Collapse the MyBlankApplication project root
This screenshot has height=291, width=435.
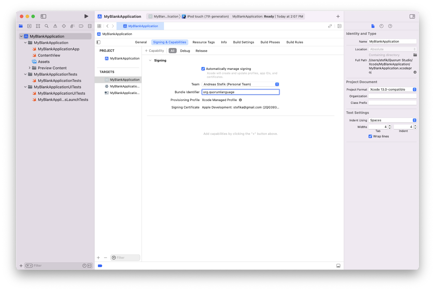[x=21, y=36]
